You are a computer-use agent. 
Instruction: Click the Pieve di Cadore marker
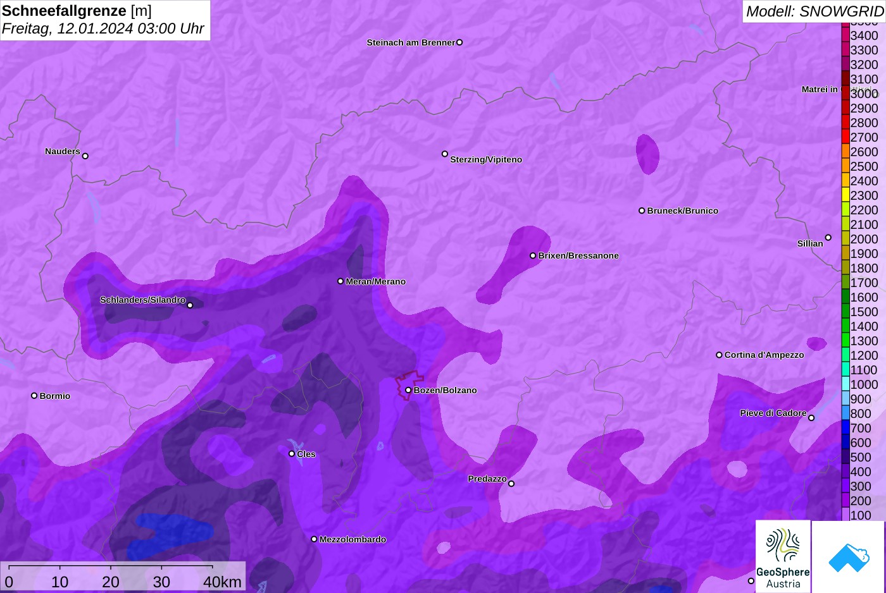pos(811,418)
